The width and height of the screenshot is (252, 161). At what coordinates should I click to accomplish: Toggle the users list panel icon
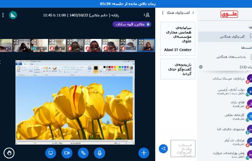(x=146, y=15)
